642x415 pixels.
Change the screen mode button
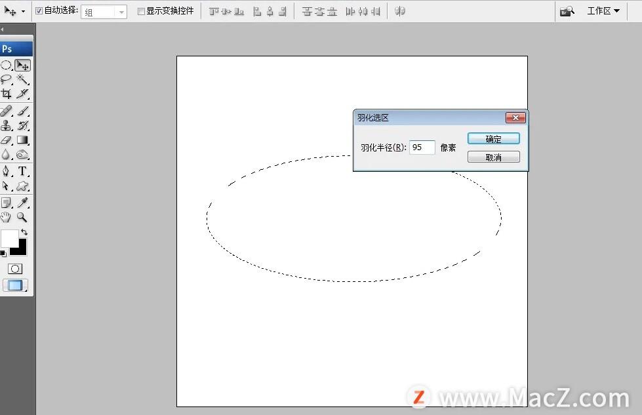point(15,285)
